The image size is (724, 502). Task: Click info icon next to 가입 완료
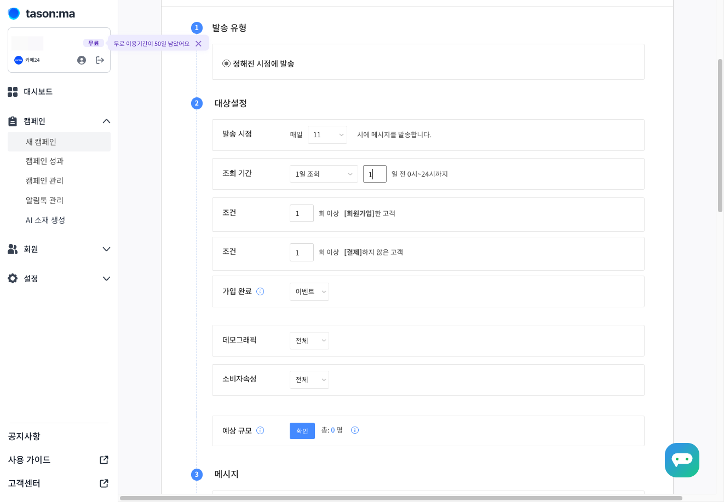[260, 291]
